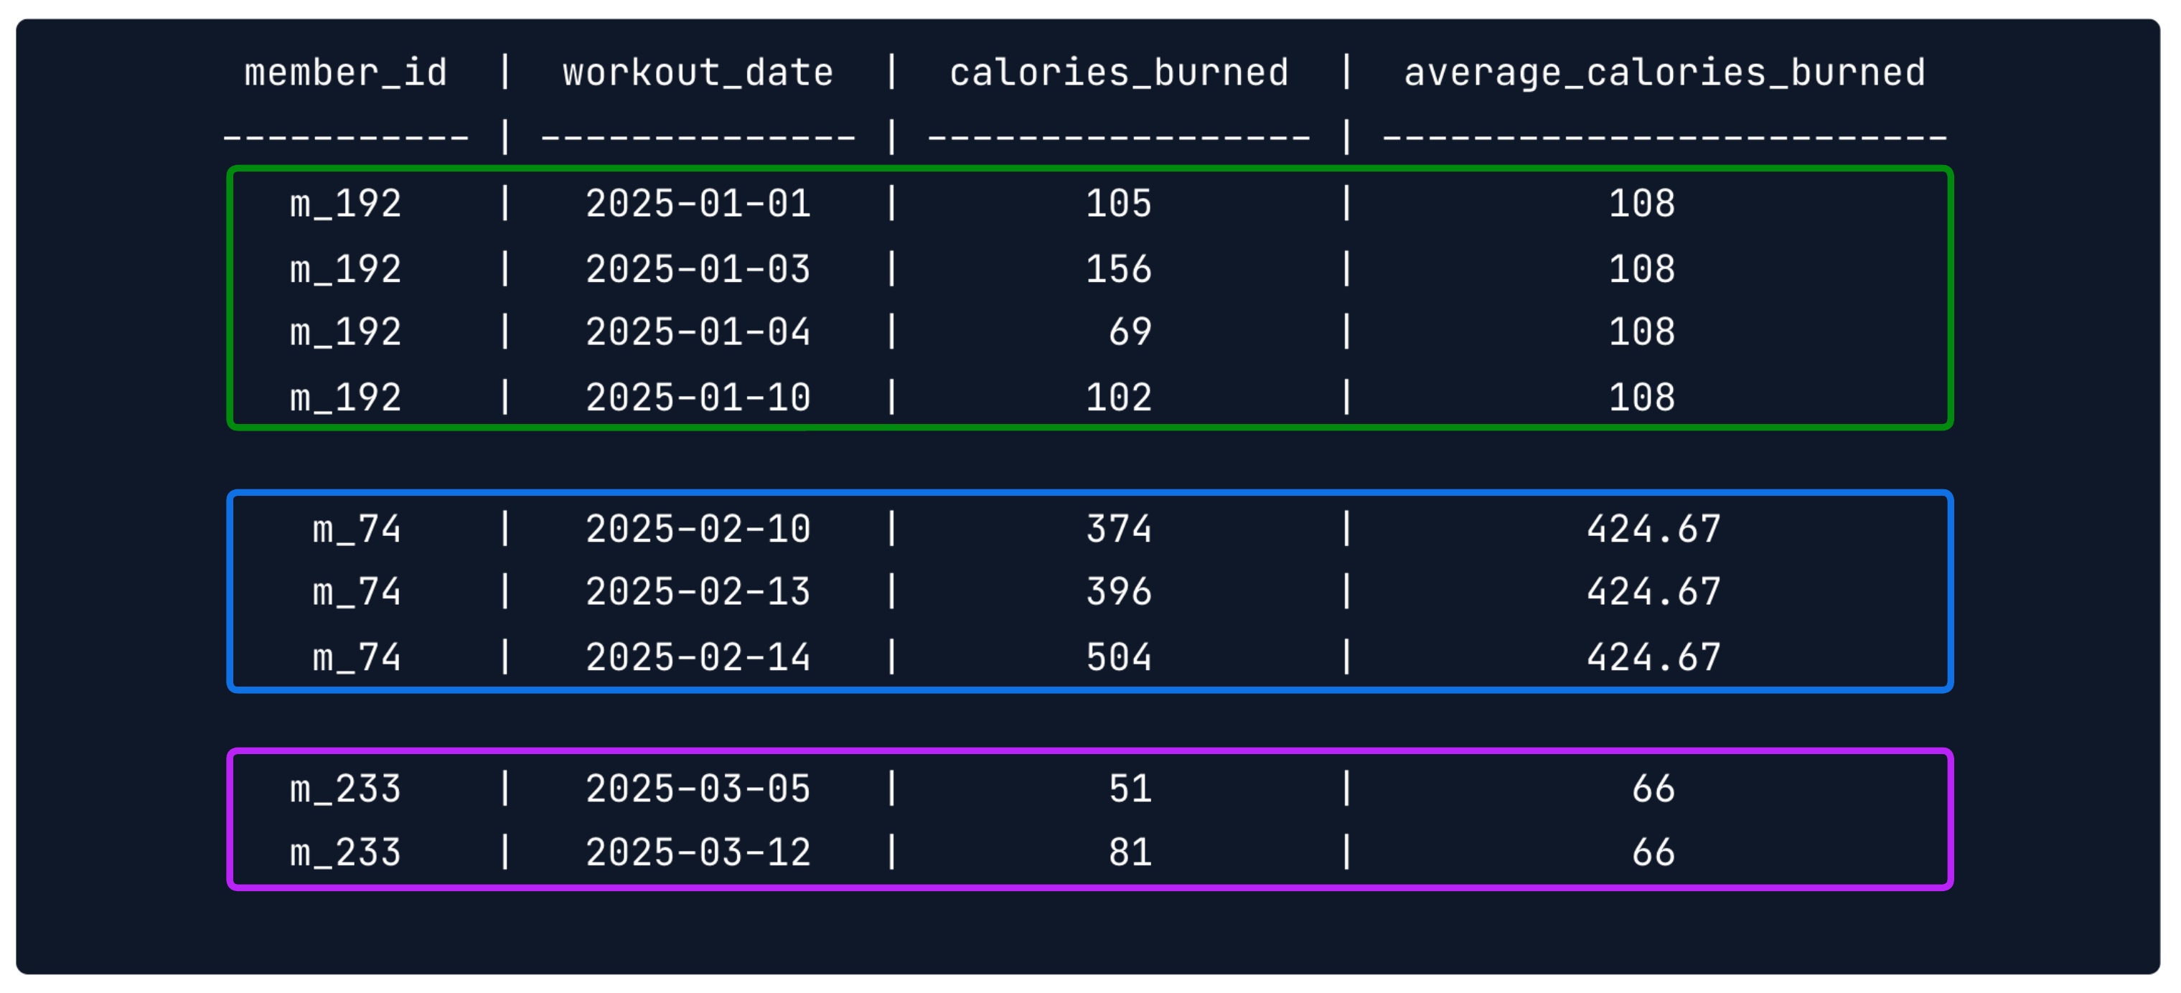
Task: Click calories value 102
Action: (x=1118, y=398)
